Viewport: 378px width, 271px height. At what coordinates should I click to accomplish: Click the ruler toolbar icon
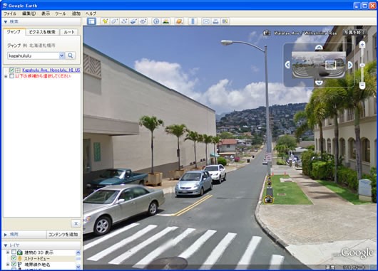[193, 21]
